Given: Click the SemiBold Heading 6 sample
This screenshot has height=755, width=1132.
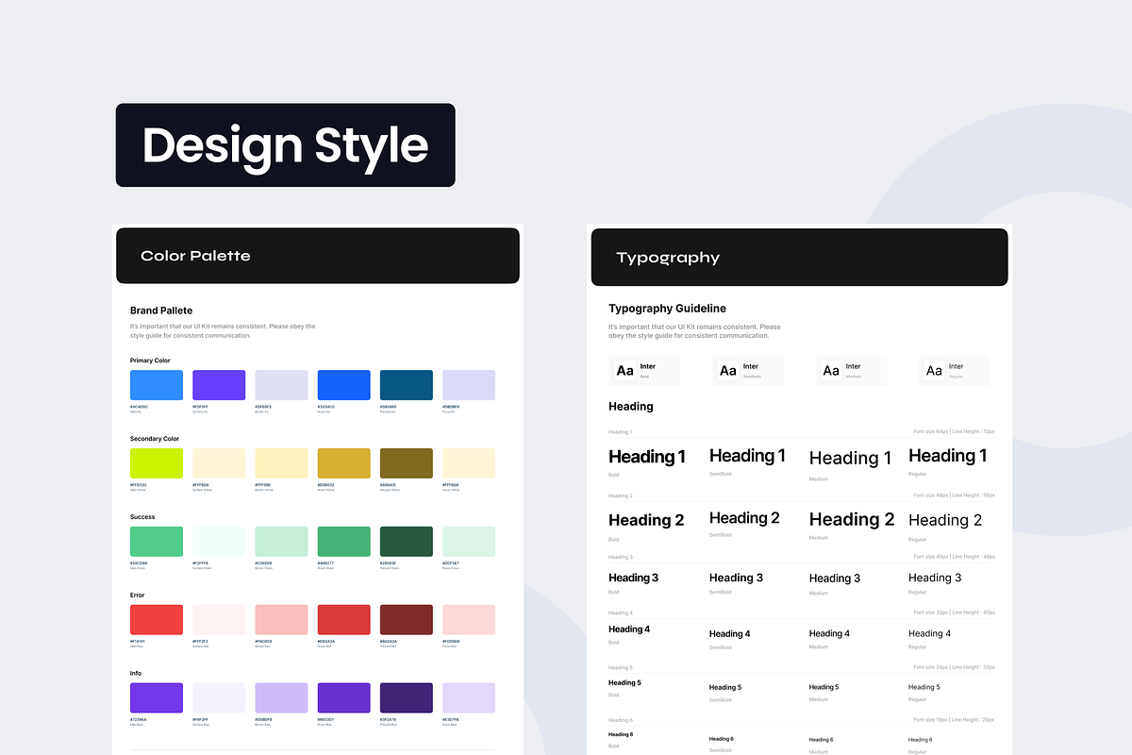Looking at the screenshot, I should pos(721,739).
